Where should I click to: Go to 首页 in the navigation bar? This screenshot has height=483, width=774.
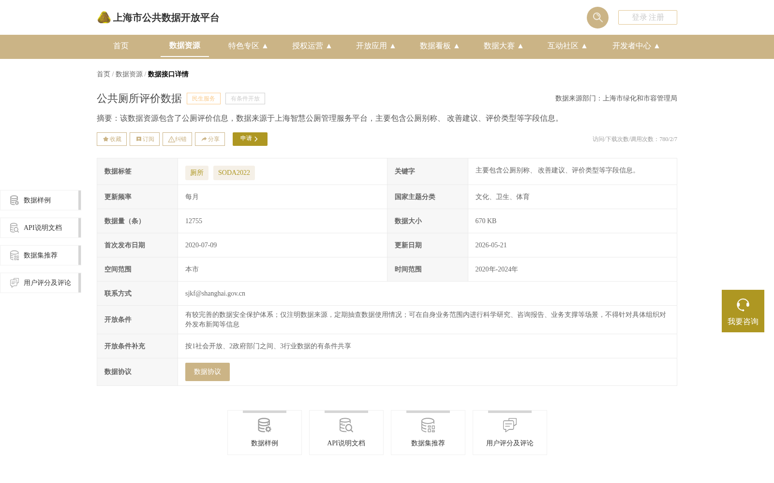tap(121, 46)
